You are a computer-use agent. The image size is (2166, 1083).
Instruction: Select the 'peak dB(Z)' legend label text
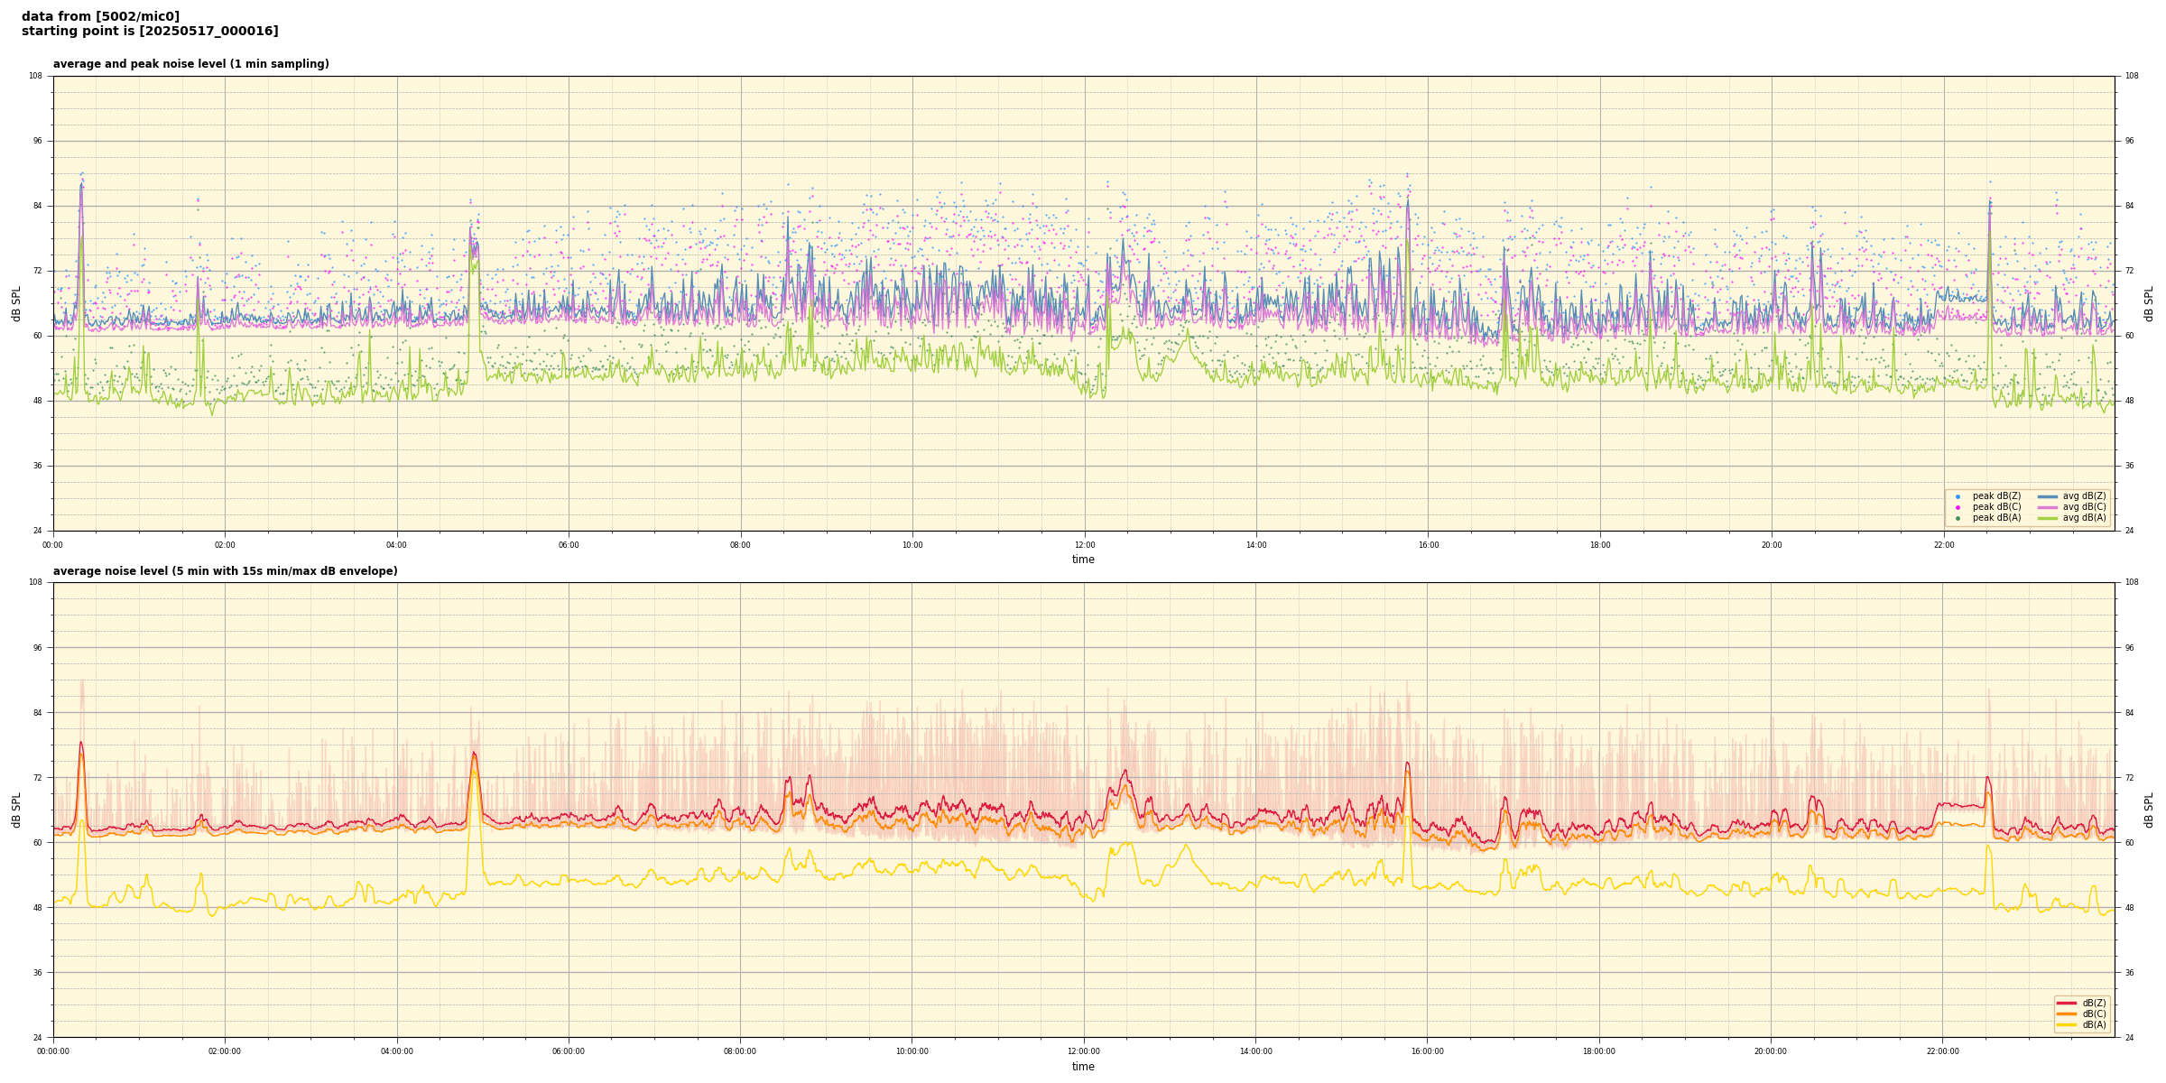(1996, 496)
